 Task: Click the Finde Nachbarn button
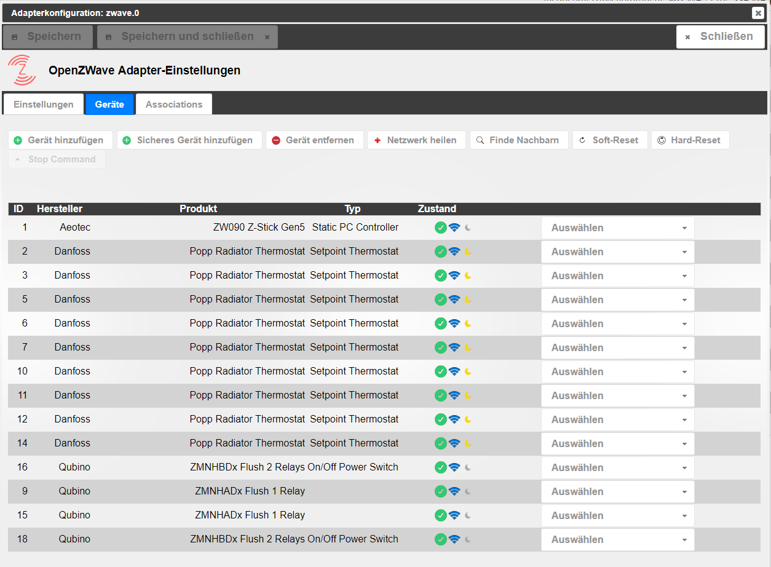(519, 140)
